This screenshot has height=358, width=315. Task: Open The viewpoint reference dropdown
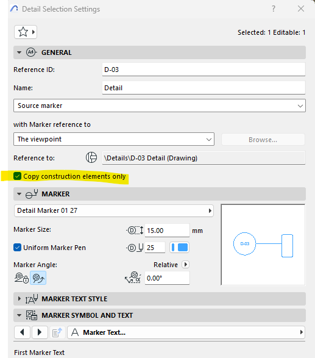[114, 139]
